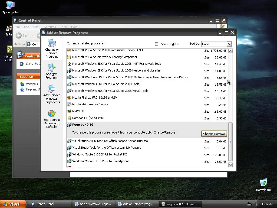Switch to Control Panel taskbar button
Screen dimensions: 277x208
[50, 204]
